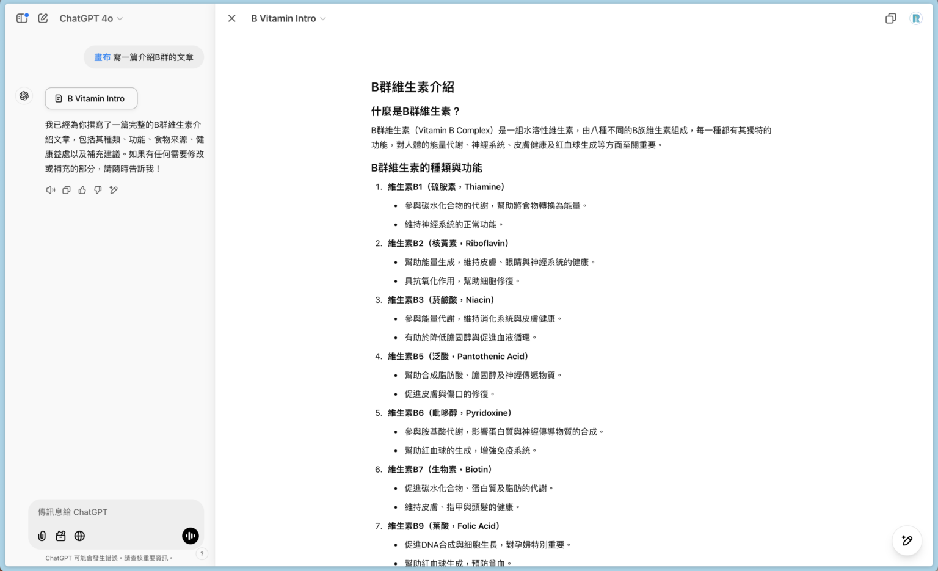Start a new chat via compose icon
Viewport: 938px width, 571px height.
point(43,18)
